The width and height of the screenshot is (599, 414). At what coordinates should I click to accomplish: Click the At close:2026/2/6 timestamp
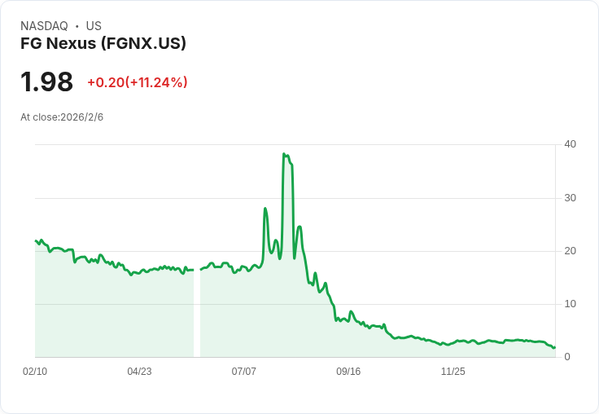coord(62,117)
